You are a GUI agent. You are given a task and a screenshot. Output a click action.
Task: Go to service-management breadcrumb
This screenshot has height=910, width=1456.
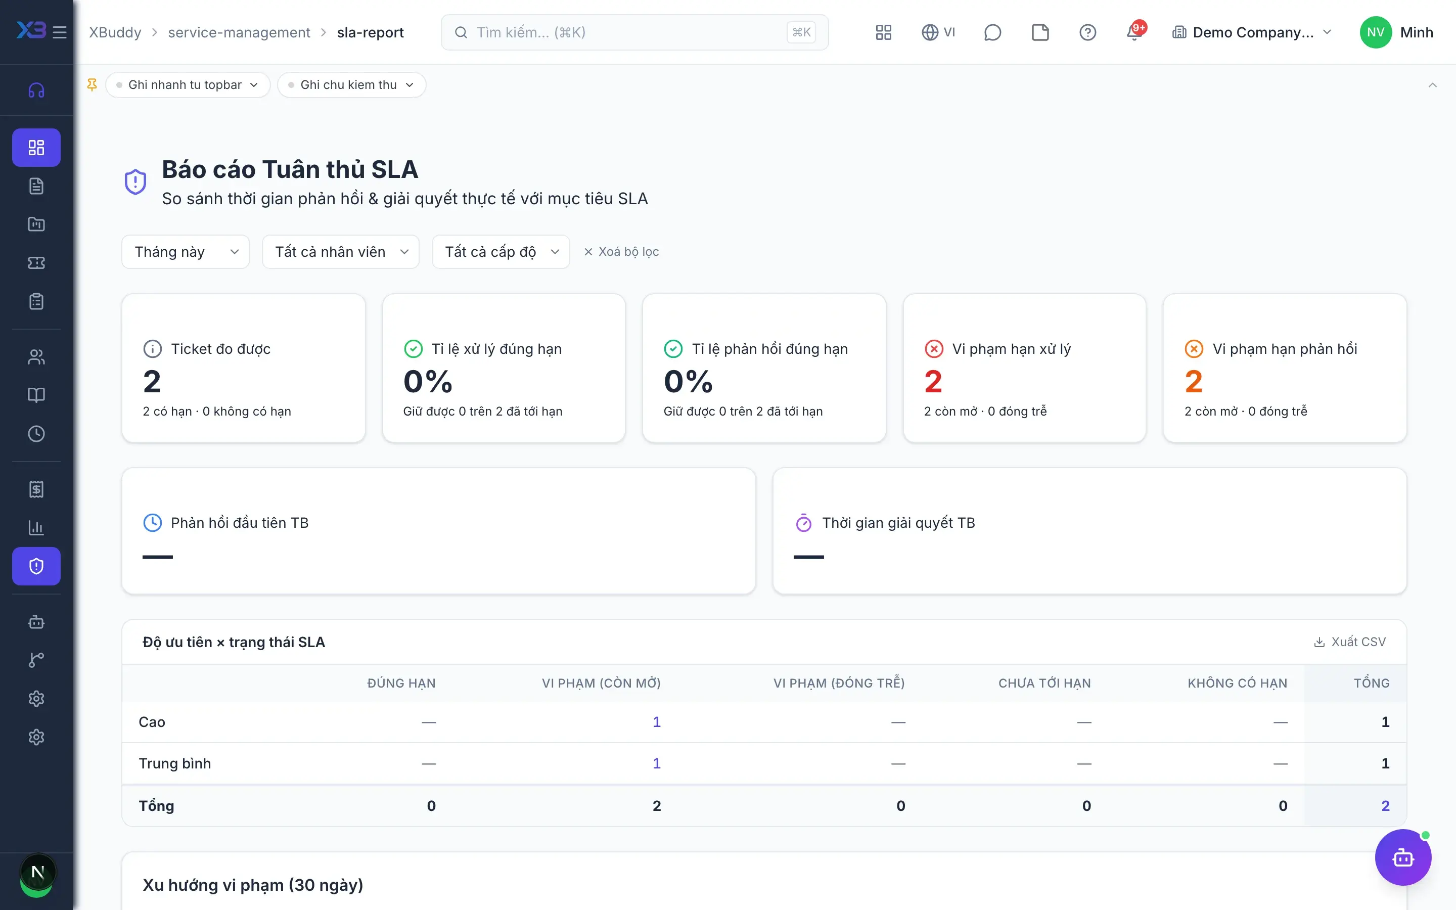click(x=239, y=32)
